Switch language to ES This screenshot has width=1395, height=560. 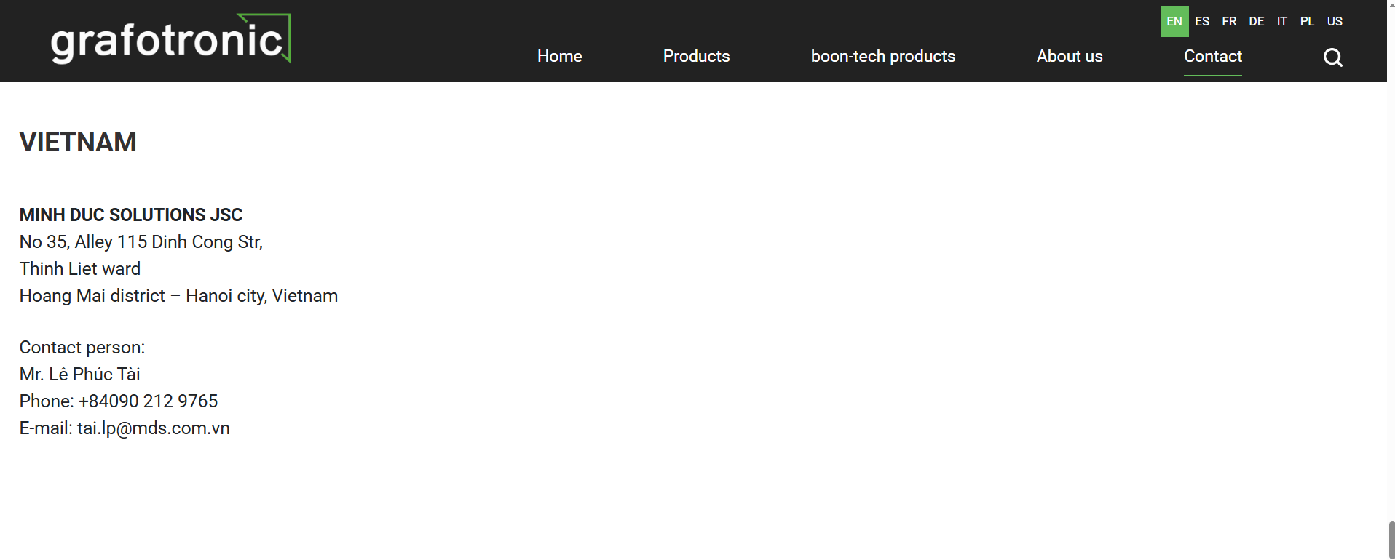click(x=1202, y=21)
